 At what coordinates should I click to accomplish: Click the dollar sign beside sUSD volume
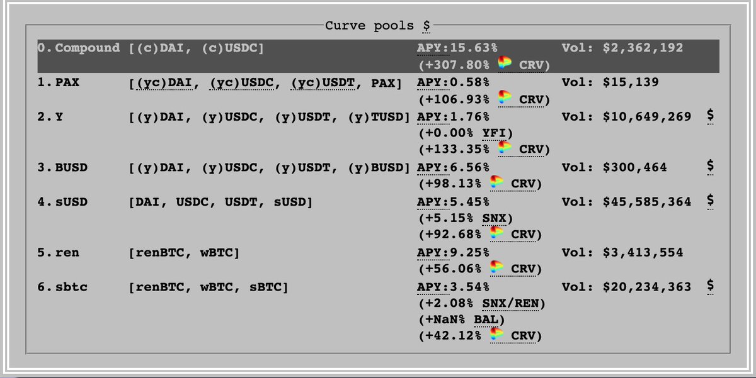710,201
